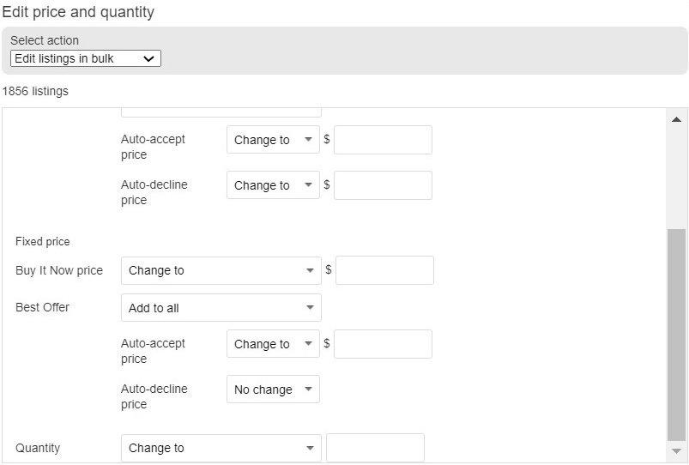Click the Buy It Now price input

click(x=384, y=270)
